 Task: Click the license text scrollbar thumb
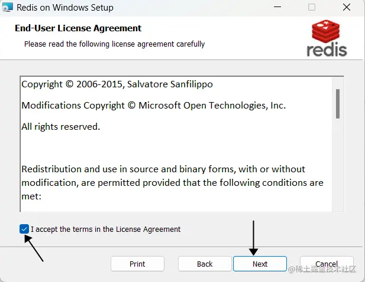tap(338, 104)
